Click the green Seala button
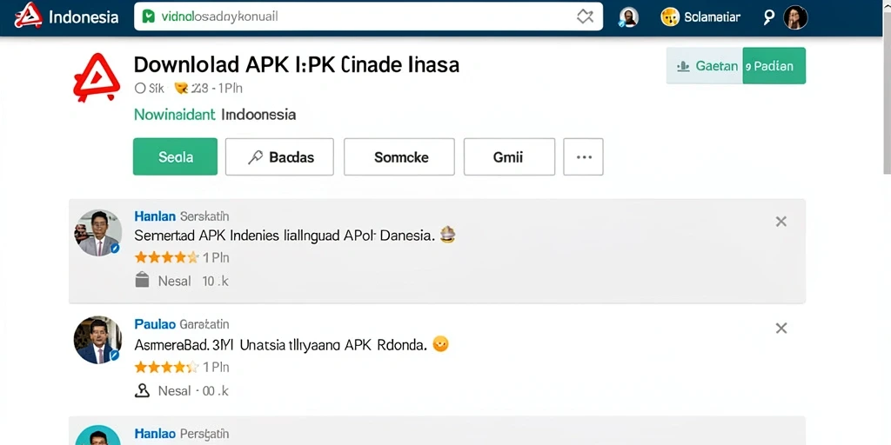 click(x=175, y=156)
